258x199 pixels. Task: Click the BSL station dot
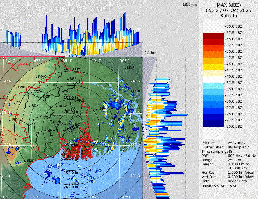click(130, 125)
